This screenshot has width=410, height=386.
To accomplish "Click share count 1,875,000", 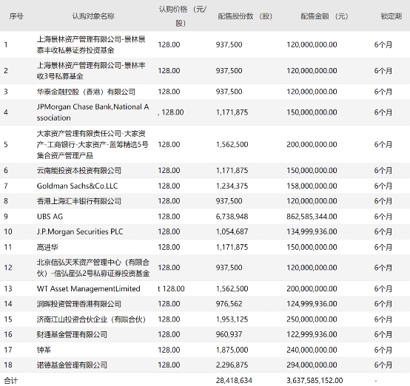I will tap(232, 350).
